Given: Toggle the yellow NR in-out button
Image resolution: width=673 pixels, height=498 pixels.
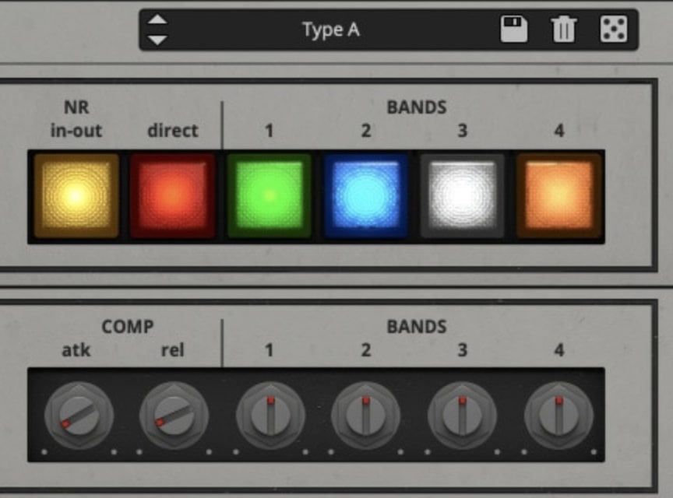Looking at the screenshot, I should [76, 196].
